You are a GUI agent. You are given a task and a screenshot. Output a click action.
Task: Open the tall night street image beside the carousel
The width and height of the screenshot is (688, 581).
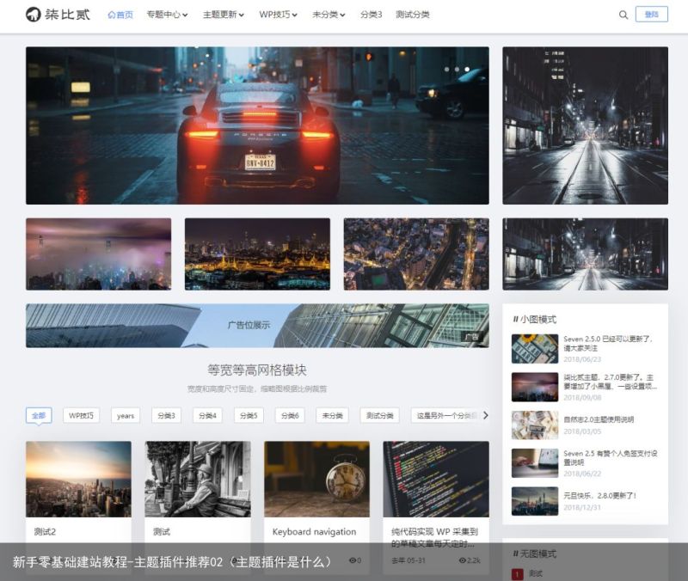(x=586, y=125)
